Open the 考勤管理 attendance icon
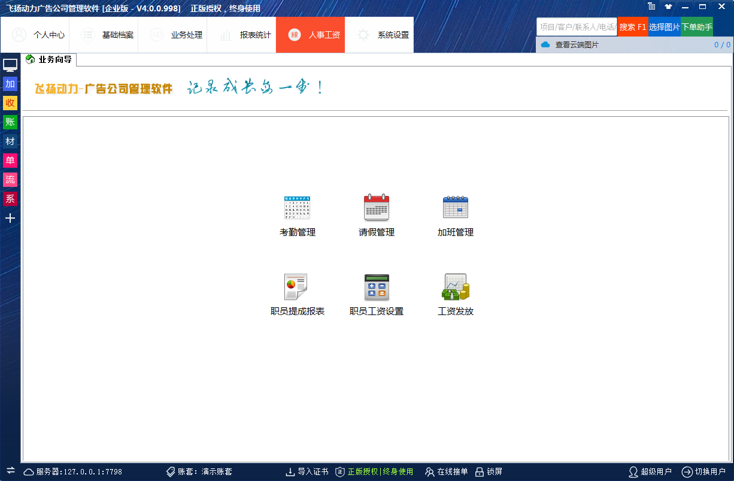Image resolution: width=734 pixels, height=481 pixels. 298,208
